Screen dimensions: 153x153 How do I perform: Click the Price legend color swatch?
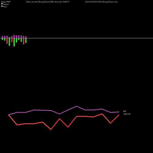[x=2, y=6]
